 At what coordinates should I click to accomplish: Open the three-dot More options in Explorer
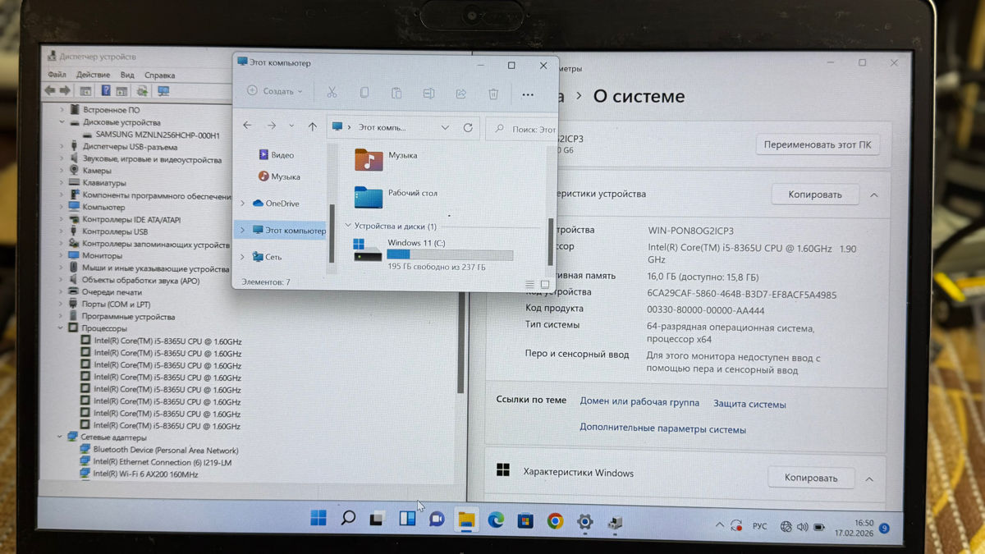tap(528, 94)
